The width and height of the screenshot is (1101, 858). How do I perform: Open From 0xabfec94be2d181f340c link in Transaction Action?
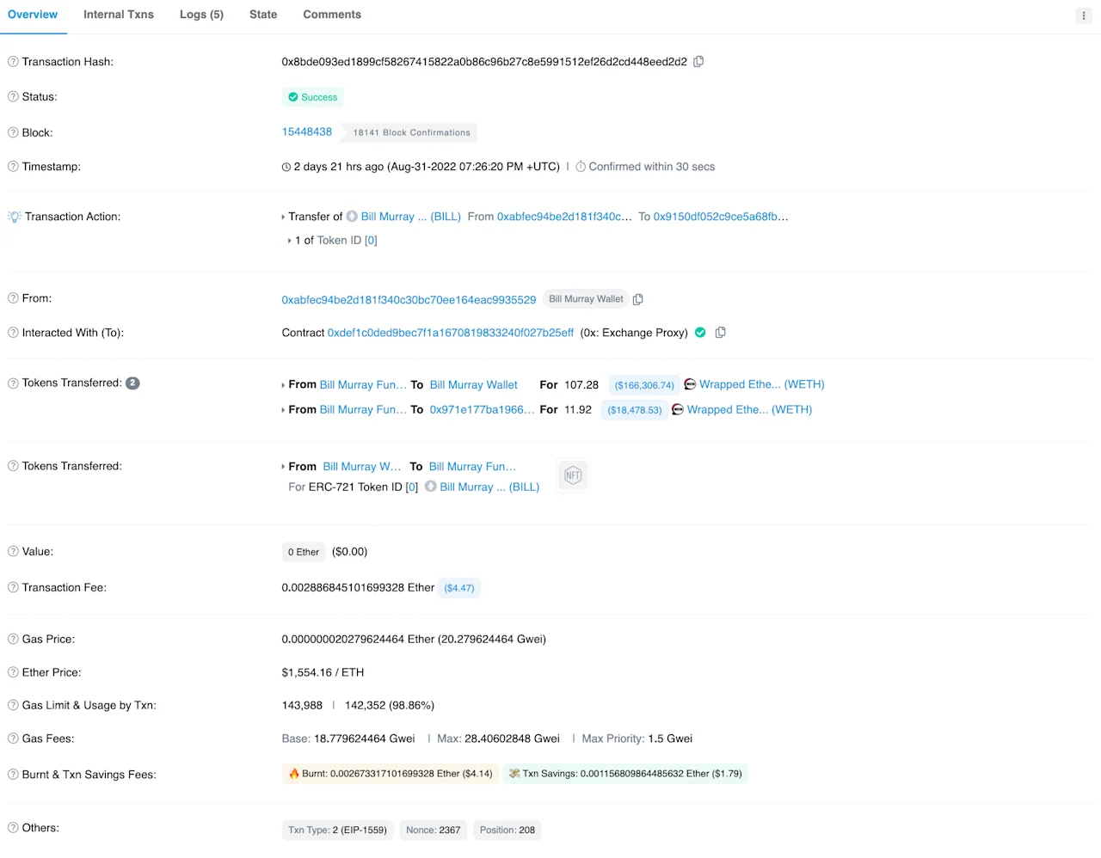564,217
